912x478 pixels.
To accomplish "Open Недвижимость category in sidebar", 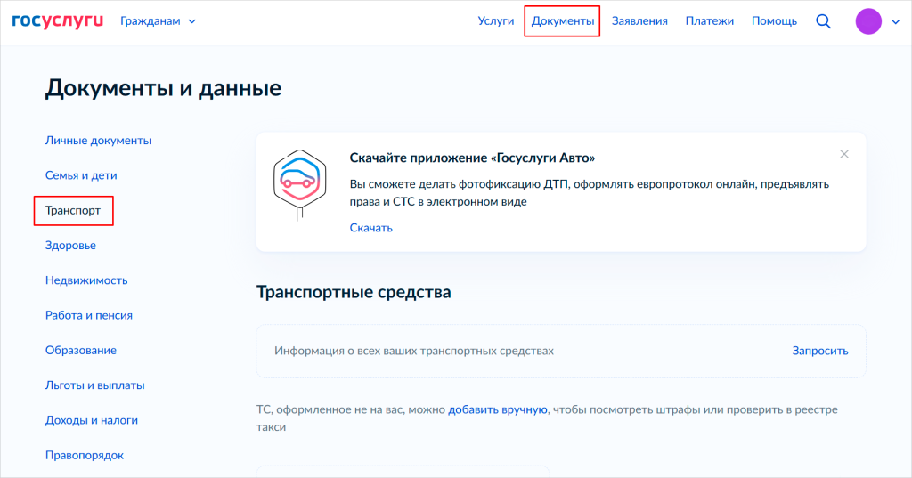I will pyautogui.click(x=86, y=280).
